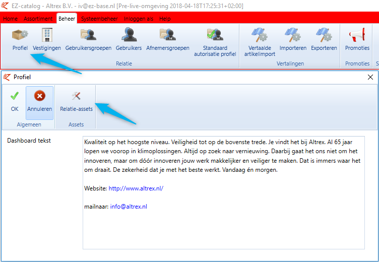The height and width of the screenshot is (262, 379).
Task: Open the Help tab
Action: [165, 19]
